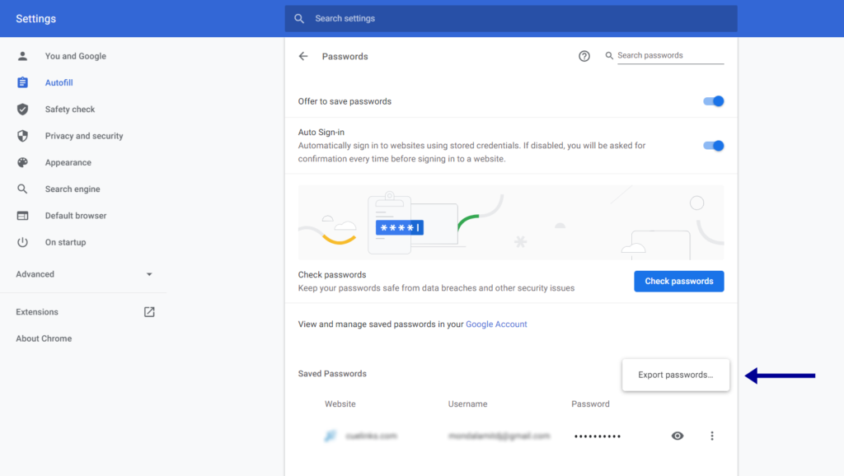Go back using the Passwords back arrow

pos(304,56)
